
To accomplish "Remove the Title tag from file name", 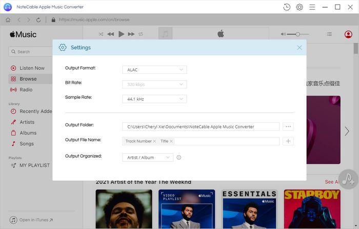I will tap(171, 141).
